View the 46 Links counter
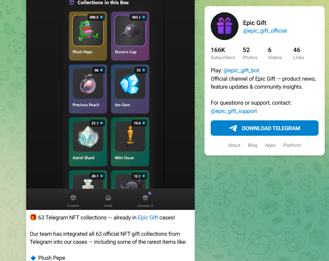Viewport: 329px width, 261px height. click(299, 54)
